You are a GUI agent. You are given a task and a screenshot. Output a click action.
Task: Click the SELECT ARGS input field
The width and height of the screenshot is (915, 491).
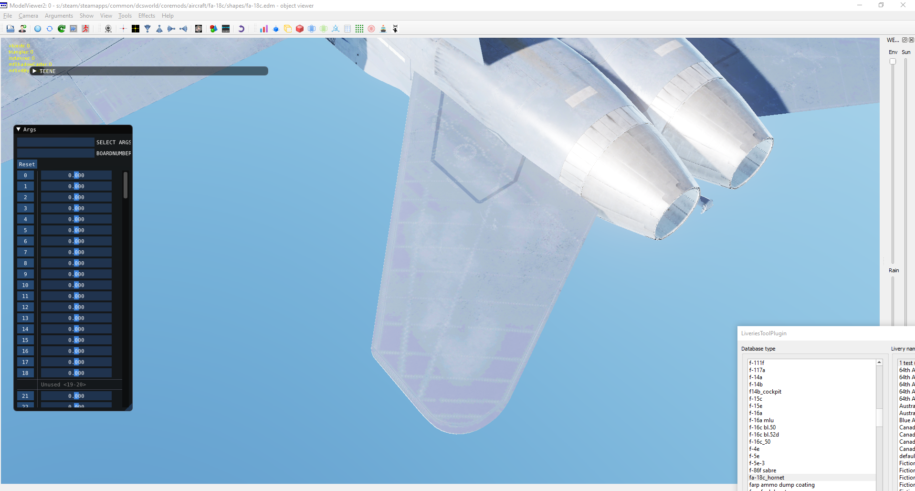(x=55, y=142)
